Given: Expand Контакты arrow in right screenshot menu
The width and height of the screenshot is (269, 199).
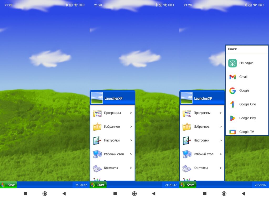Looking at the screenshot, I should (x=221, y=168).
